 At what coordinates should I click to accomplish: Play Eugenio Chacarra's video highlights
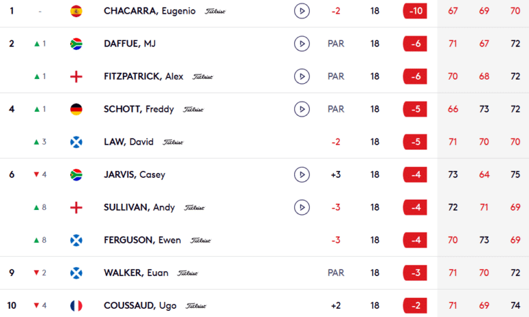[x=301, y=11]
